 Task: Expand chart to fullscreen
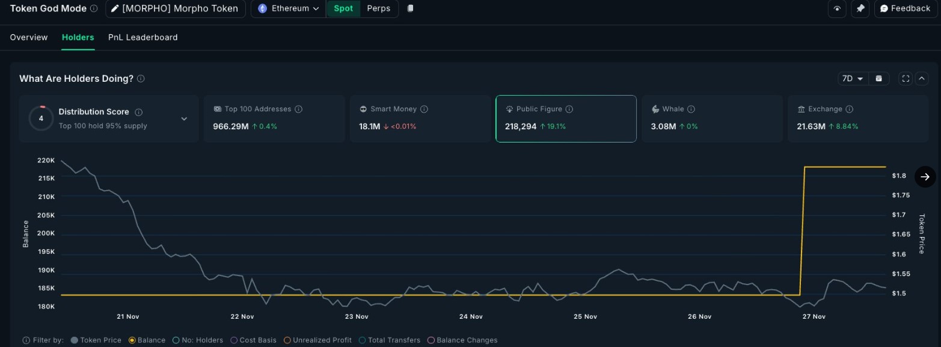coord(906,79)
